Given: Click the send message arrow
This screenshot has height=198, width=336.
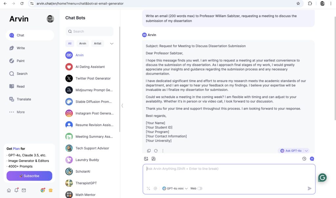Looking at the screenshot, I should click(x=309, y=189).
